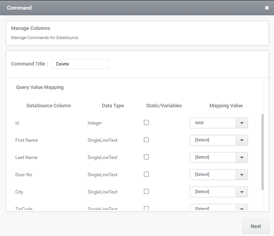
Task: Toggle Static/Variables checkbox for Last Name
Action: (x=146, y=157)
